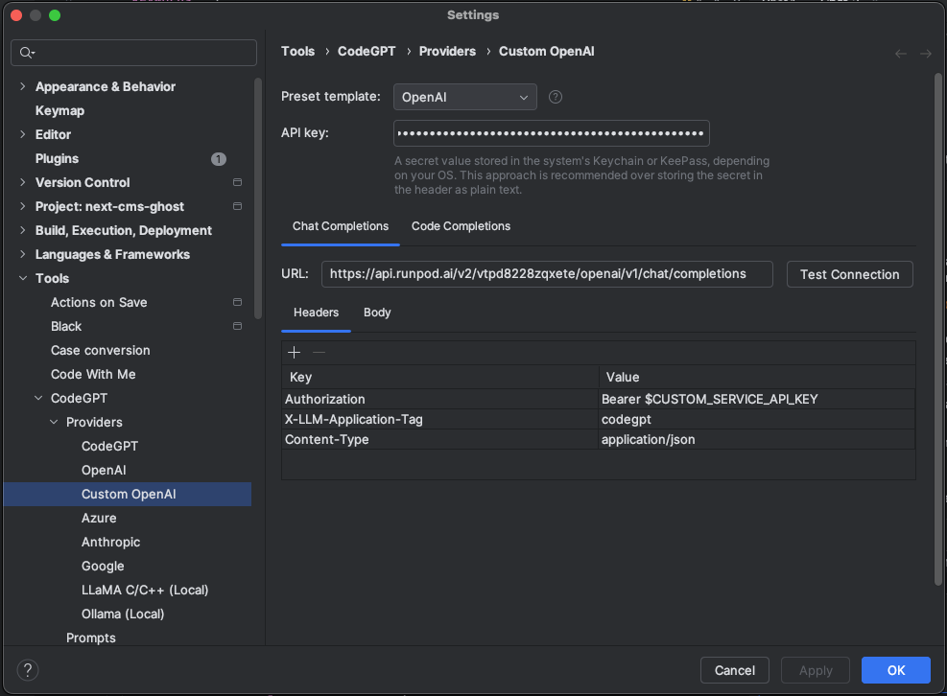Select the Authorization header key cell

[x=440, y=399]
